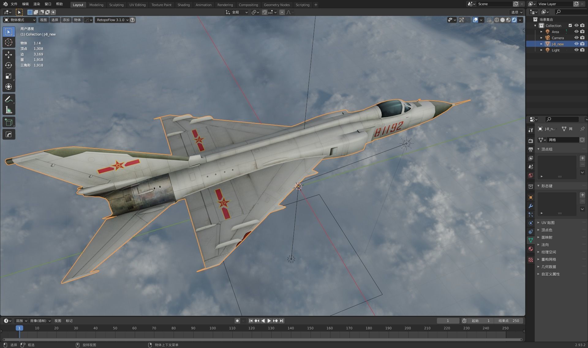Viewport: 588px width, 348px height.
Task: Switch to the Geometry Nodes workspace tab
Action: [277, 5]
